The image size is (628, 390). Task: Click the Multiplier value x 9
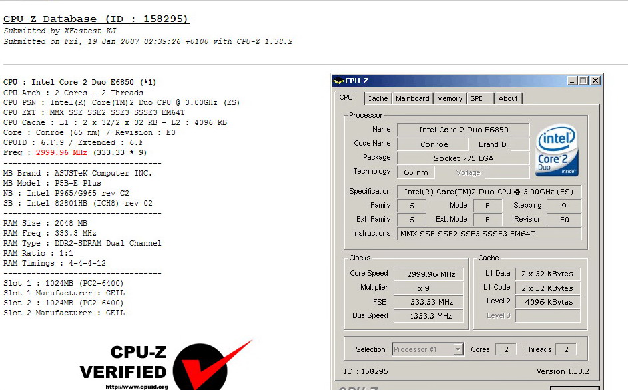point(429,288)
